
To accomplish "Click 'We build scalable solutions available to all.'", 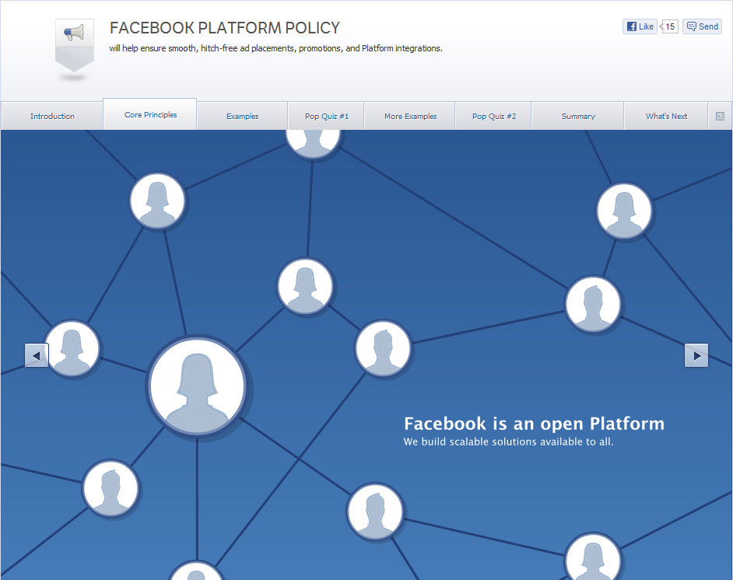I will pyautogui.click(x=508, y=442).
